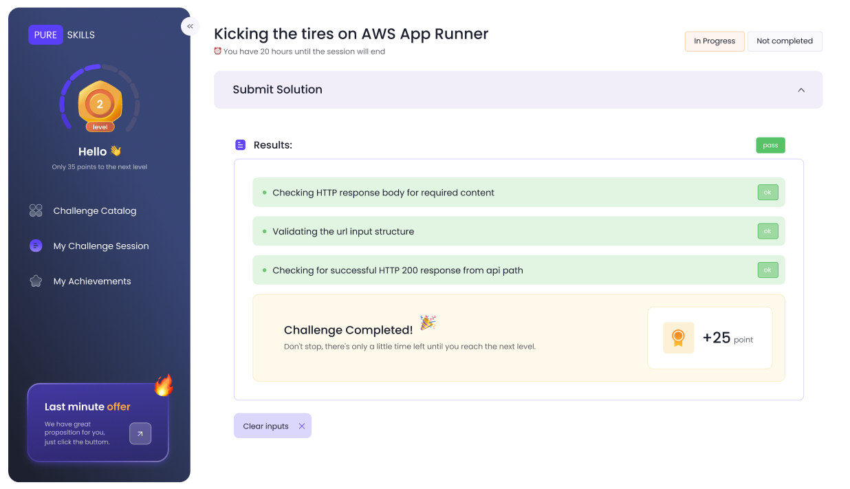Click the My Challenge Session list icon
Image resolution: width=850 pixels, height=489 pixels.
coord(36,246)
